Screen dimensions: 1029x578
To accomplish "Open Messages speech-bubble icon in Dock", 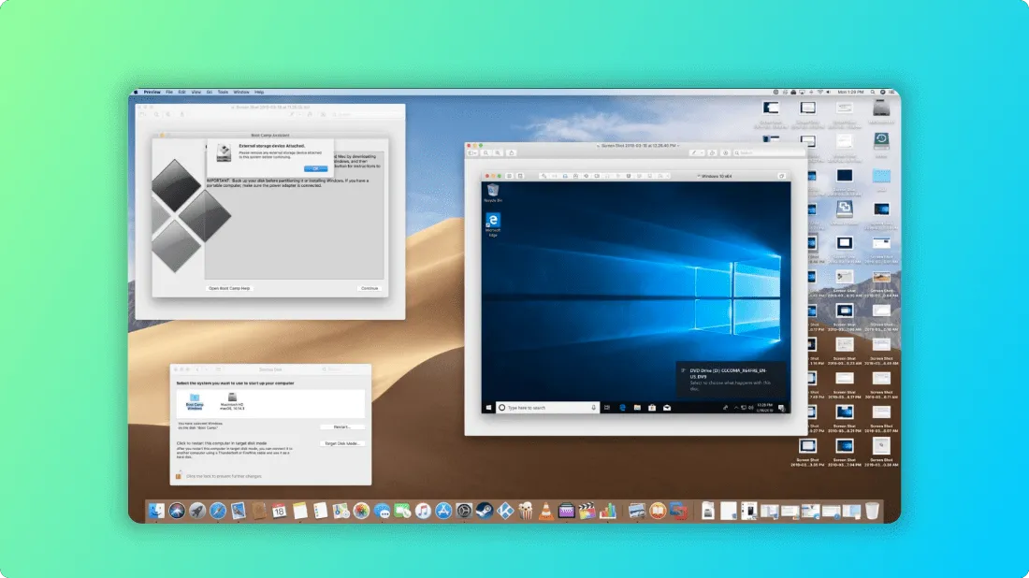I will click(382, 511).
